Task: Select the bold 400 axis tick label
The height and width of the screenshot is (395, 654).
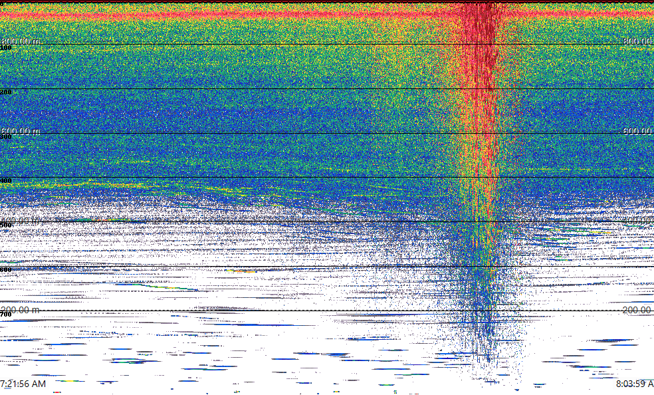Action: [x=6, y=181]
